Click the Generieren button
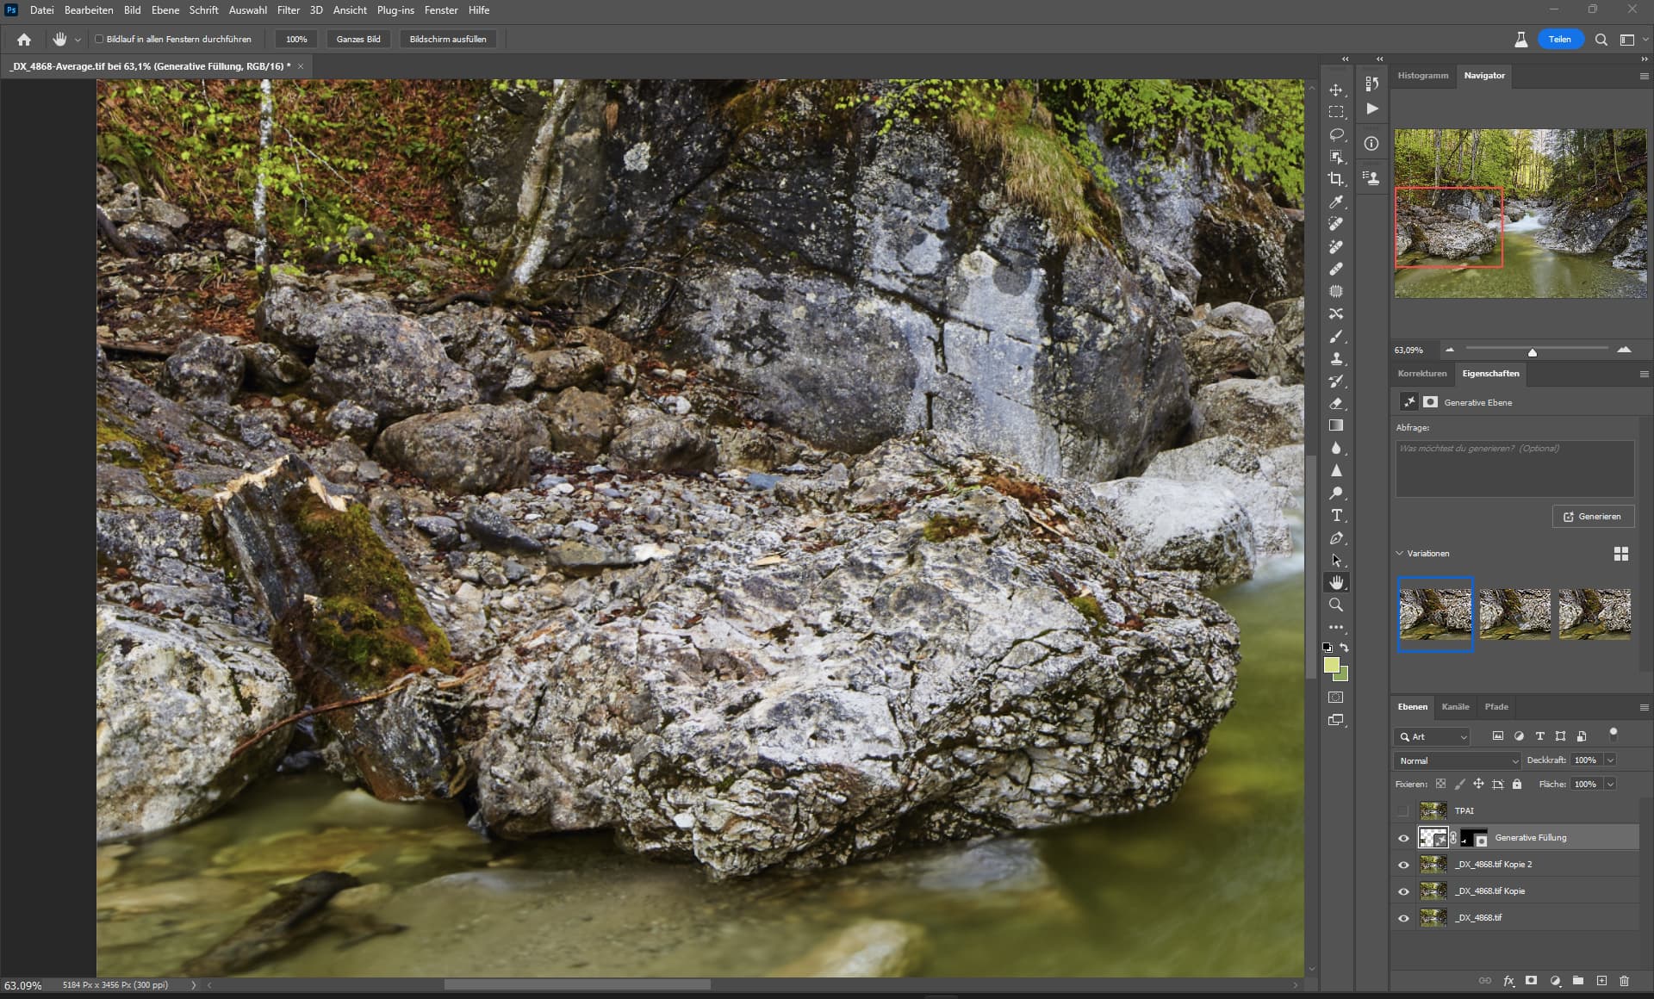This screenshot has height=999, width=1654. (x=1593, y=516)
